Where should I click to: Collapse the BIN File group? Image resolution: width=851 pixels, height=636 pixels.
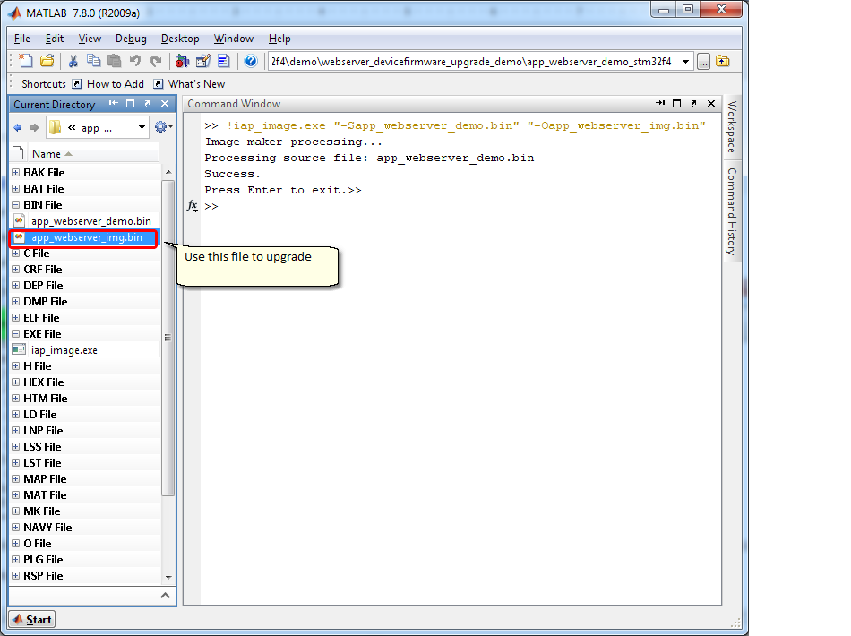tap(16, 204)
